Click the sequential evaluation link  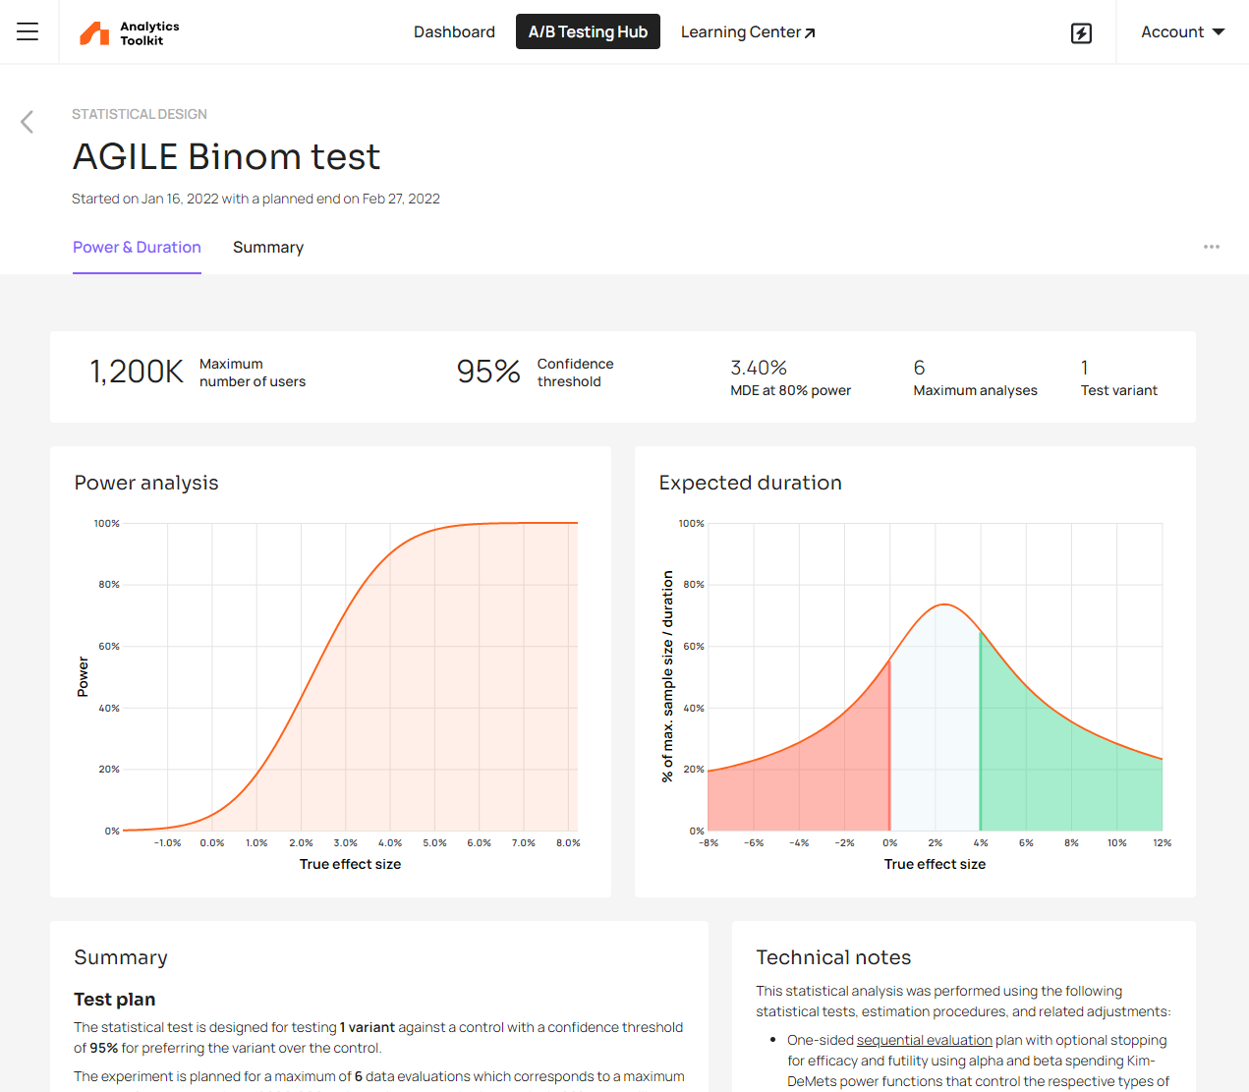click(x=924, y=1039)
